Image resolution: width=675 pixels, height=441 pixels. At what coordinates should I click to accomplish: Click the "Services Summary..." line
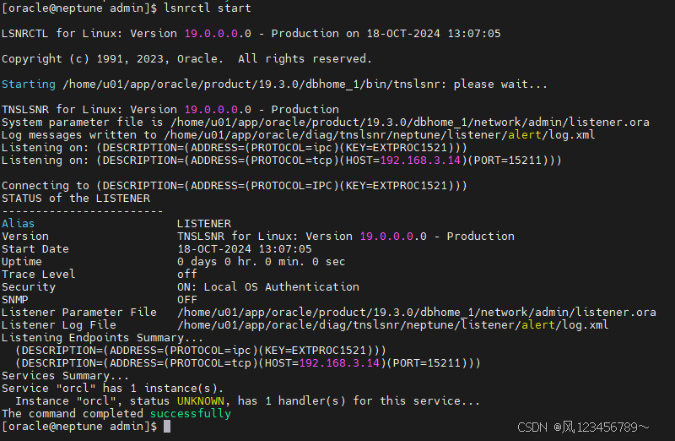66,376
